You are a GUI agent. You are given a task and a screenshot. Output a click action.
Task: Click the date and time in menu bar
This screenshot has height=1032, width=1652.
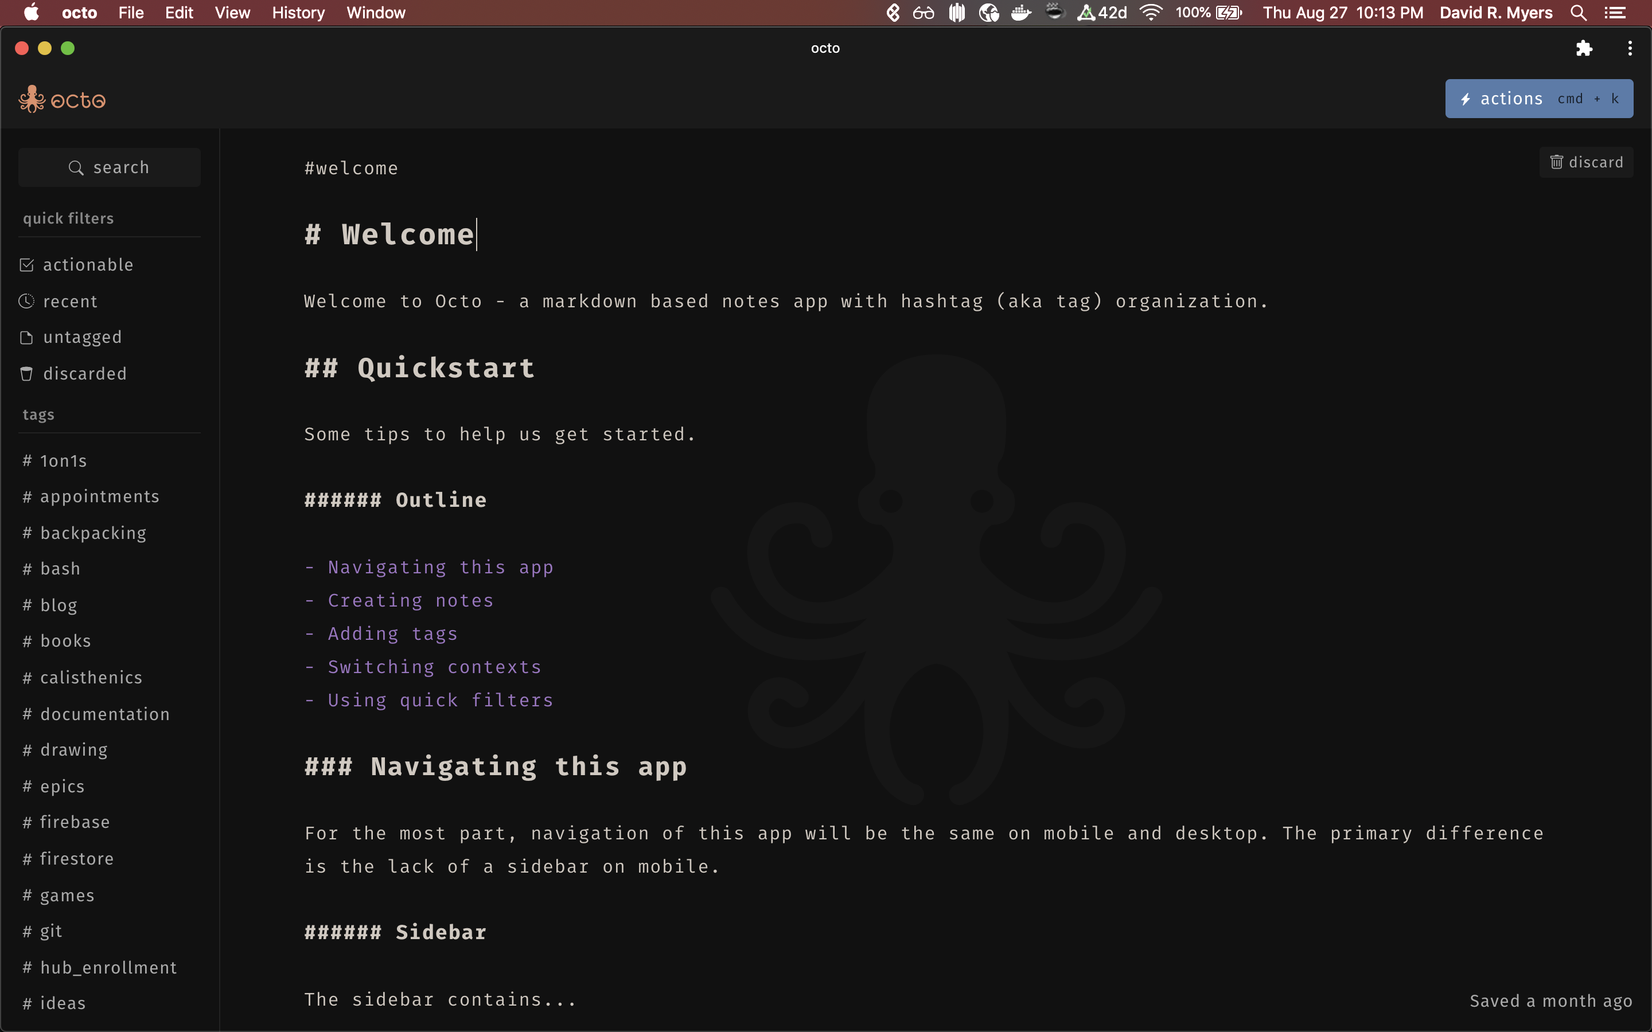pyautogui.click(x=1343, y=12)
